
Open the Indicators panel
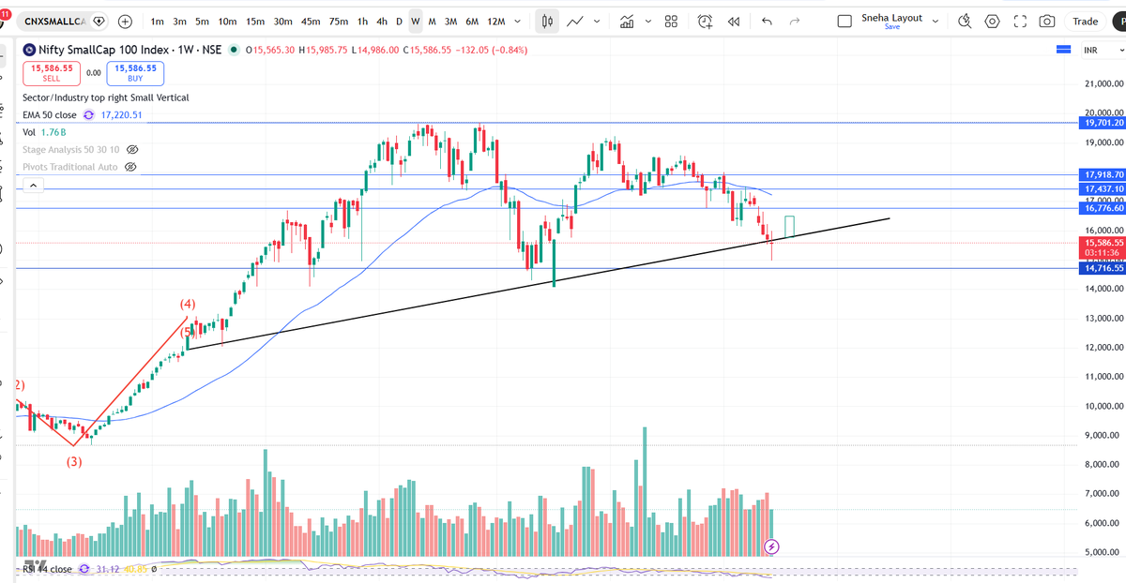tap(627, 20)
